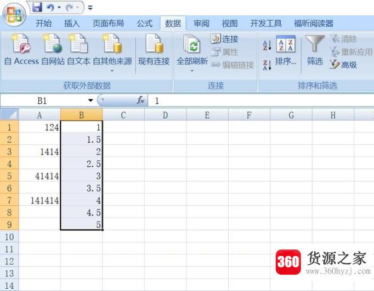Click the 全部刷新 icon
This screenshot has width=374, height=291.
click(x=192, y=44)
